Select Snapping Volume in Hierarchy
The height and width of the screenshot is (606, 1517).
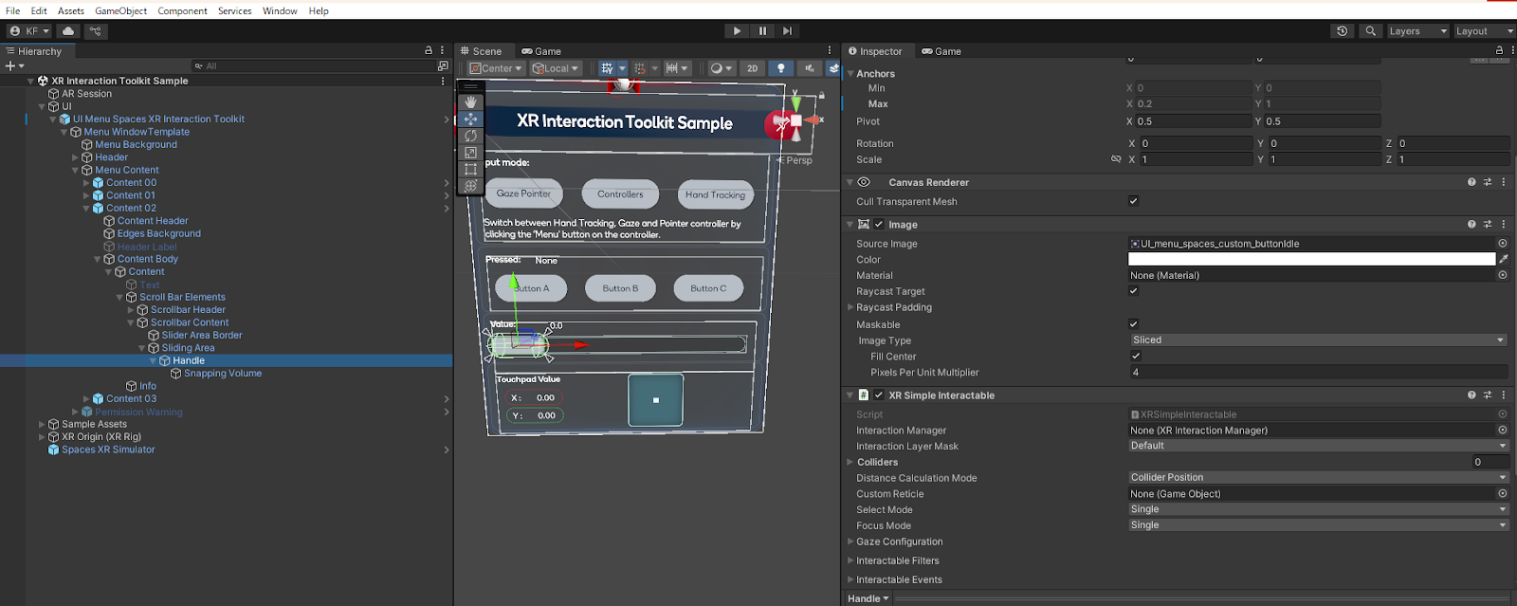pos(223,374)
